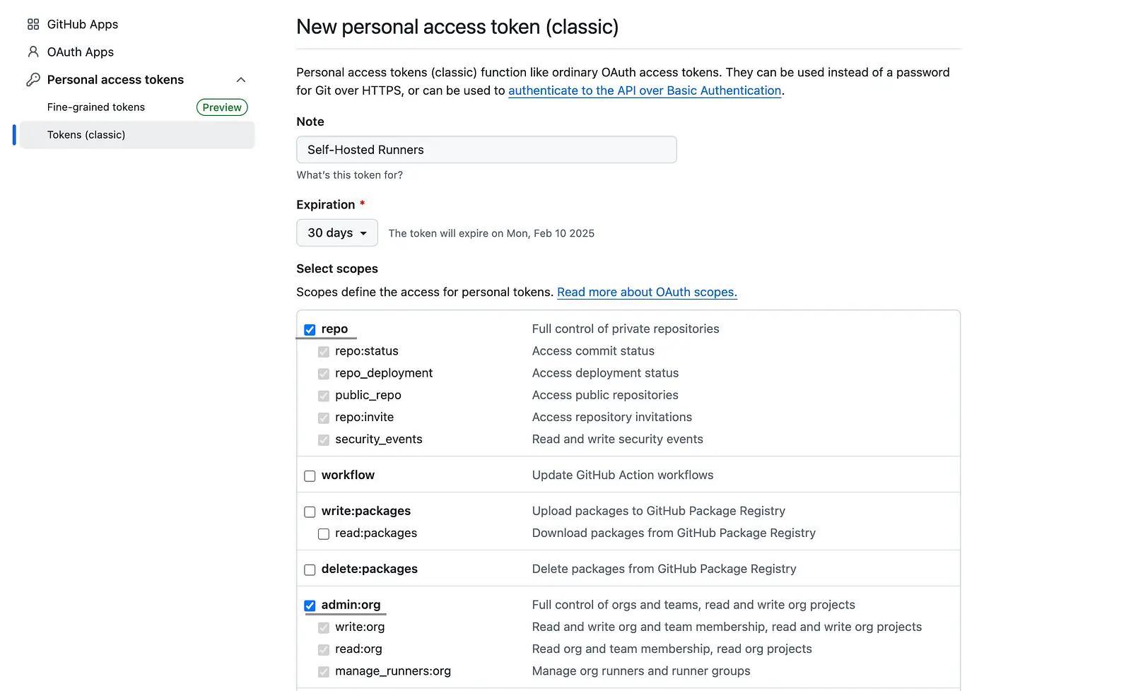Click the write:org membership description text
1131x691 pixels.
(x=727, y=627)
